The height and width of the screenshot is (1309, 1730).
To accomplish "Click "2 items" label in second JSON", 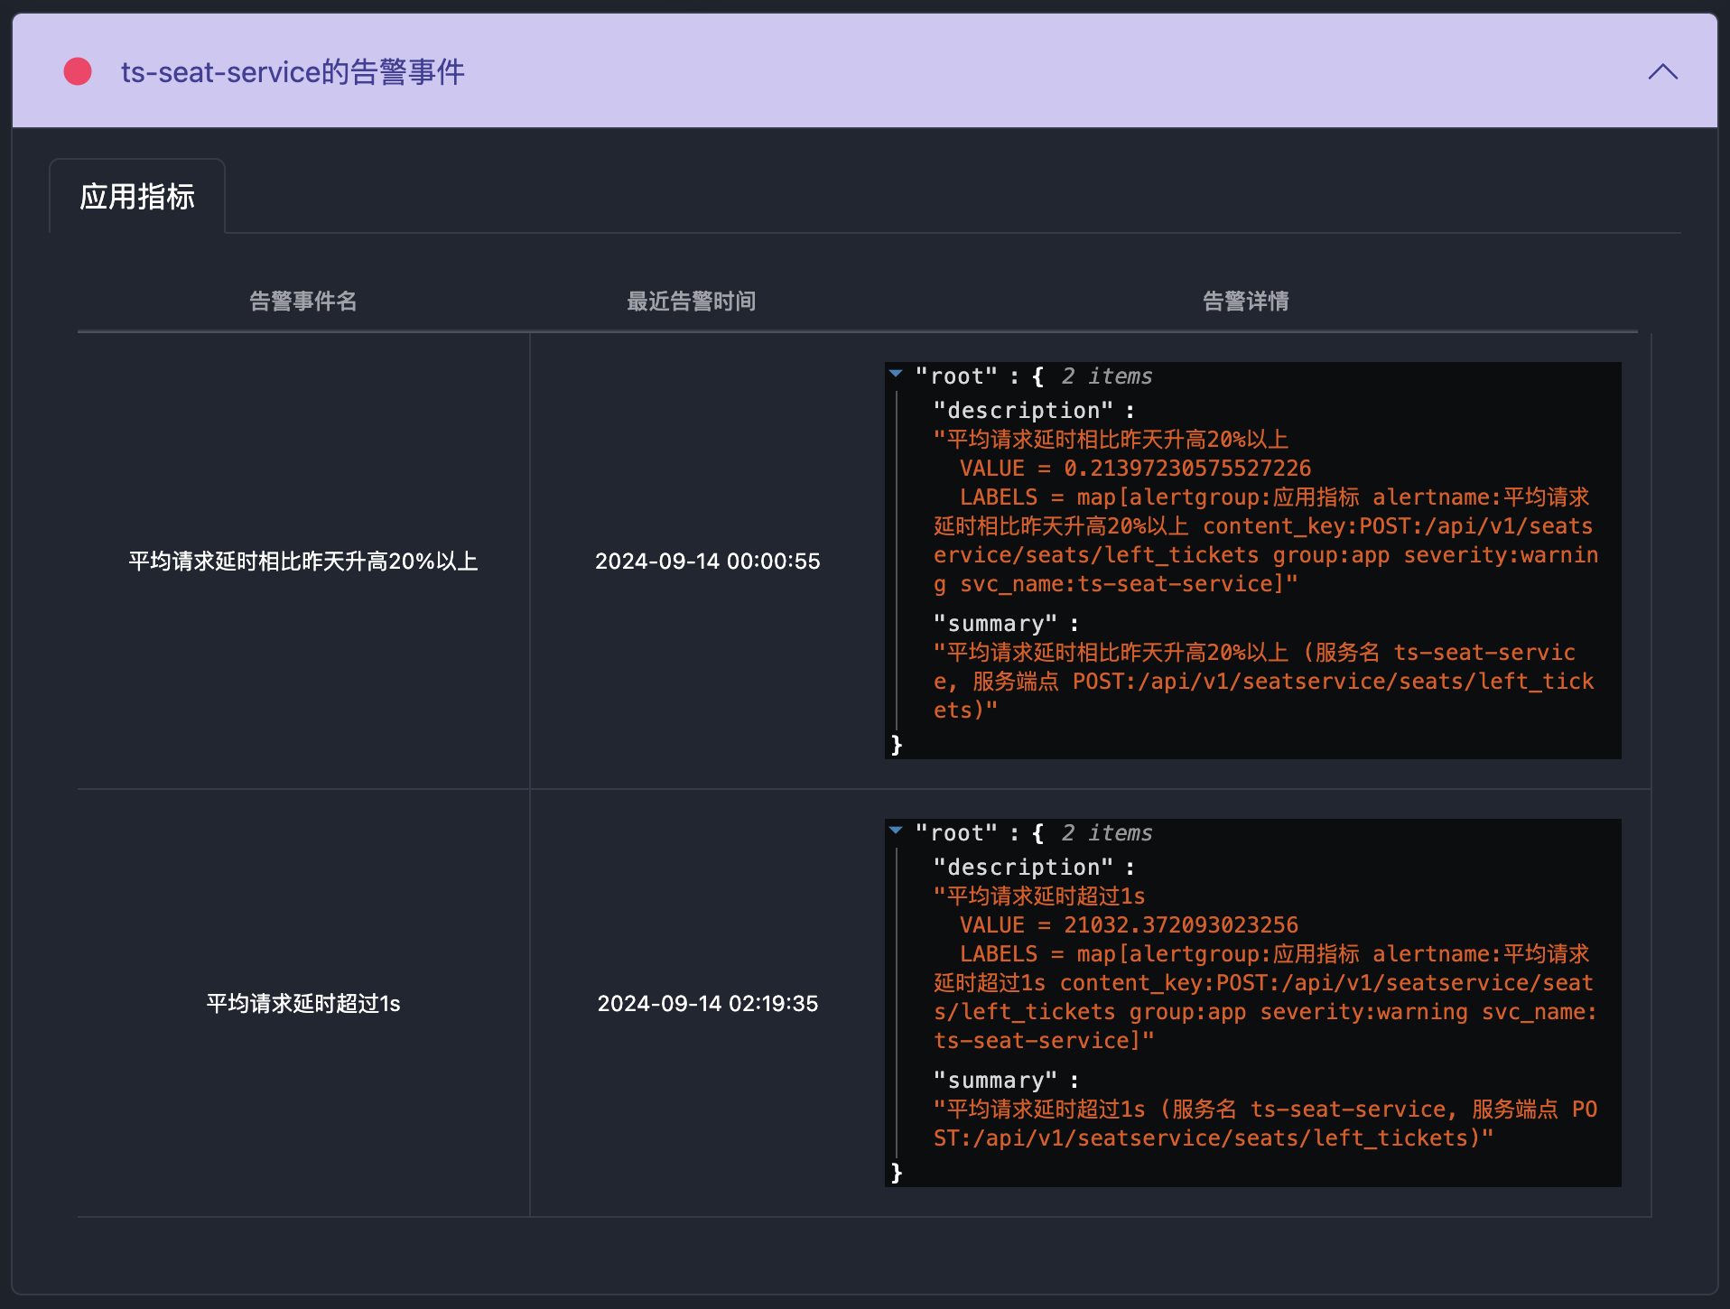I will 1107,833.
